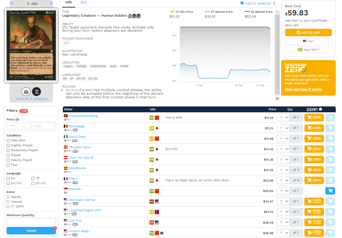
Task: Enable the Near Mint condition filter
Action: coord(8,141)
